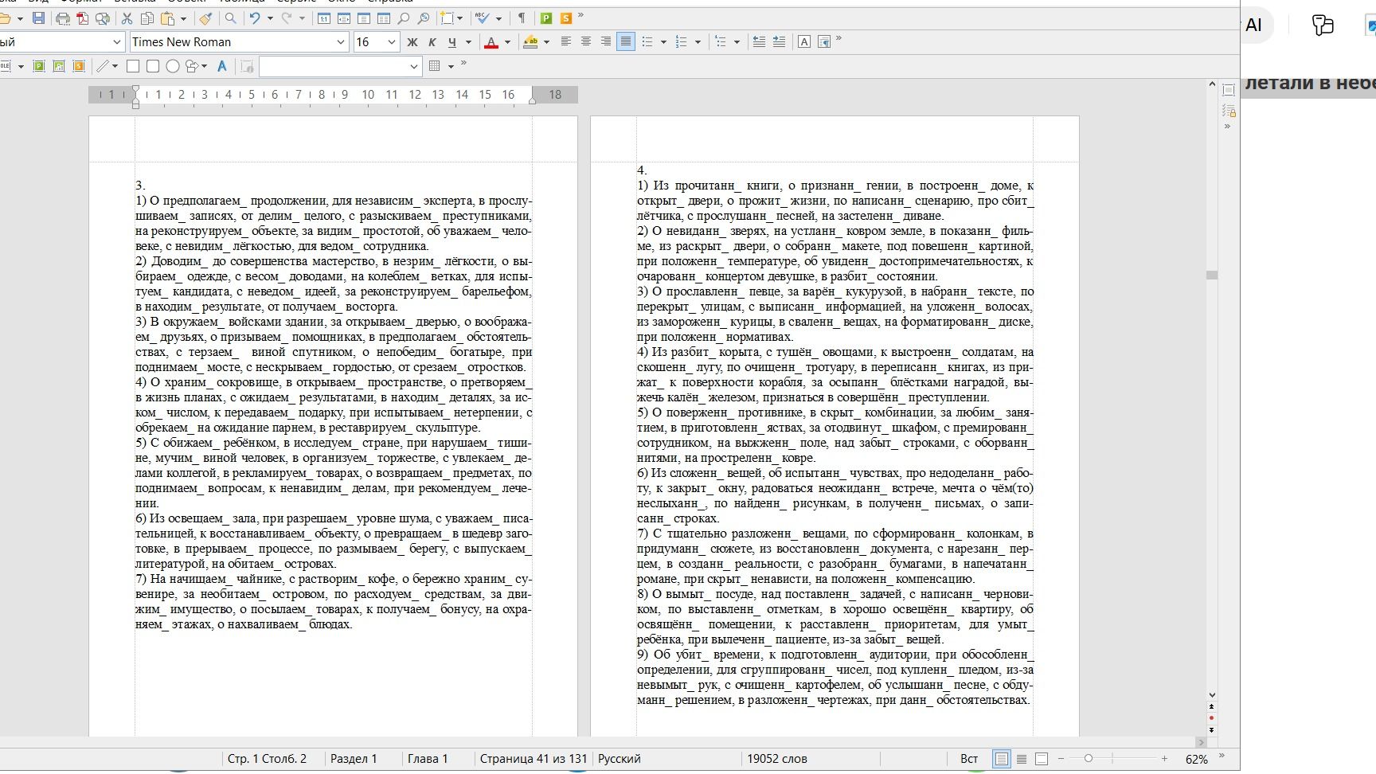Open the underline style arrow
This screenshot has height=774, width=1376.
[x=468, y=42]
